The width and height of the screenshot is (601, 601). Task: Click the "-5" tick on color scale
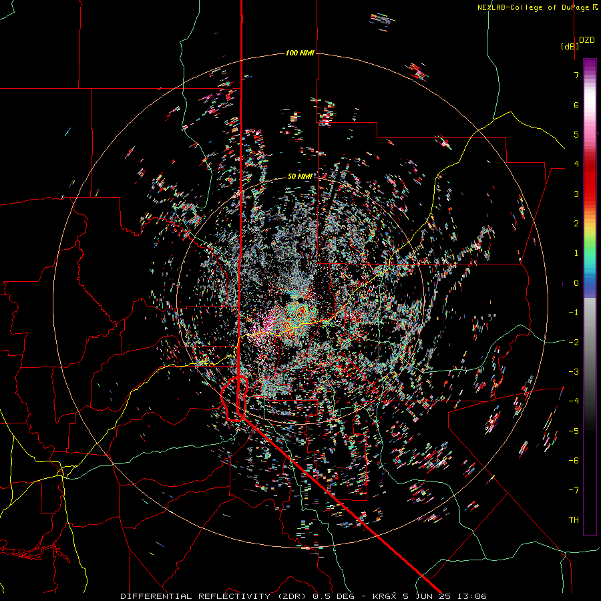(x=574, y=431)
